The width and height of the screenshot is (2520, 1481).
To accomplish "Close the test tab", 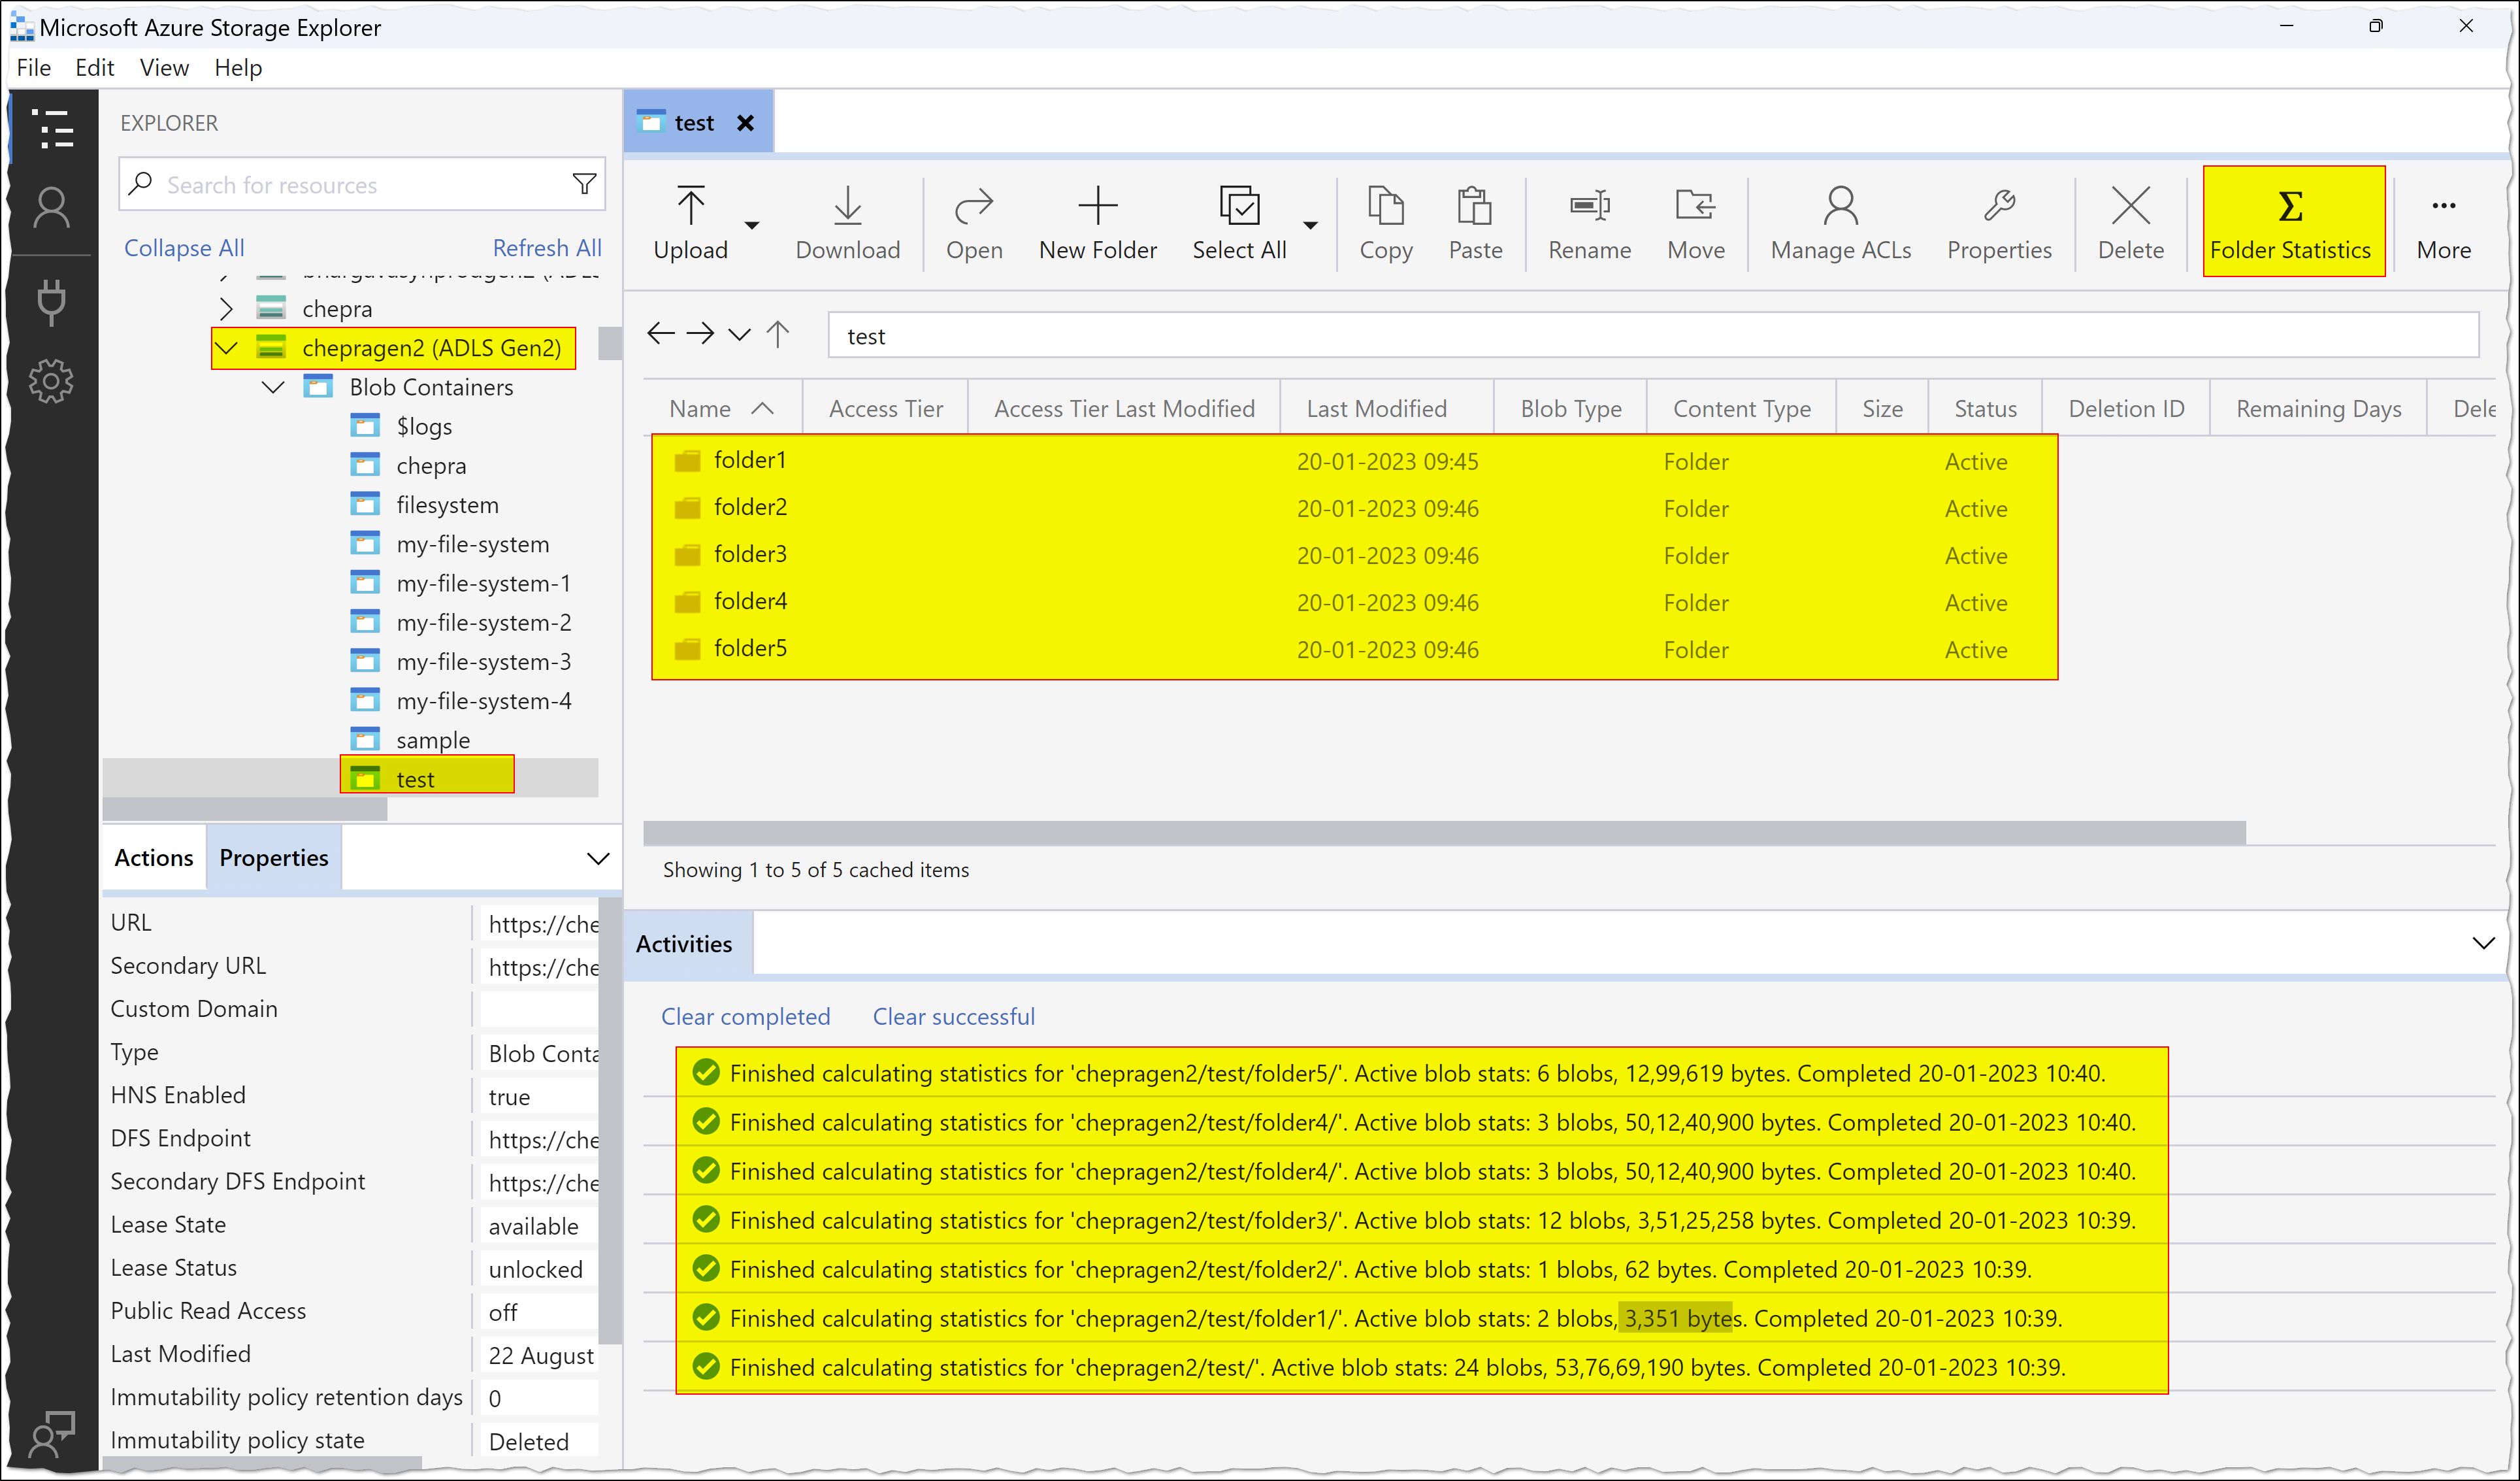I will (745, 122).
